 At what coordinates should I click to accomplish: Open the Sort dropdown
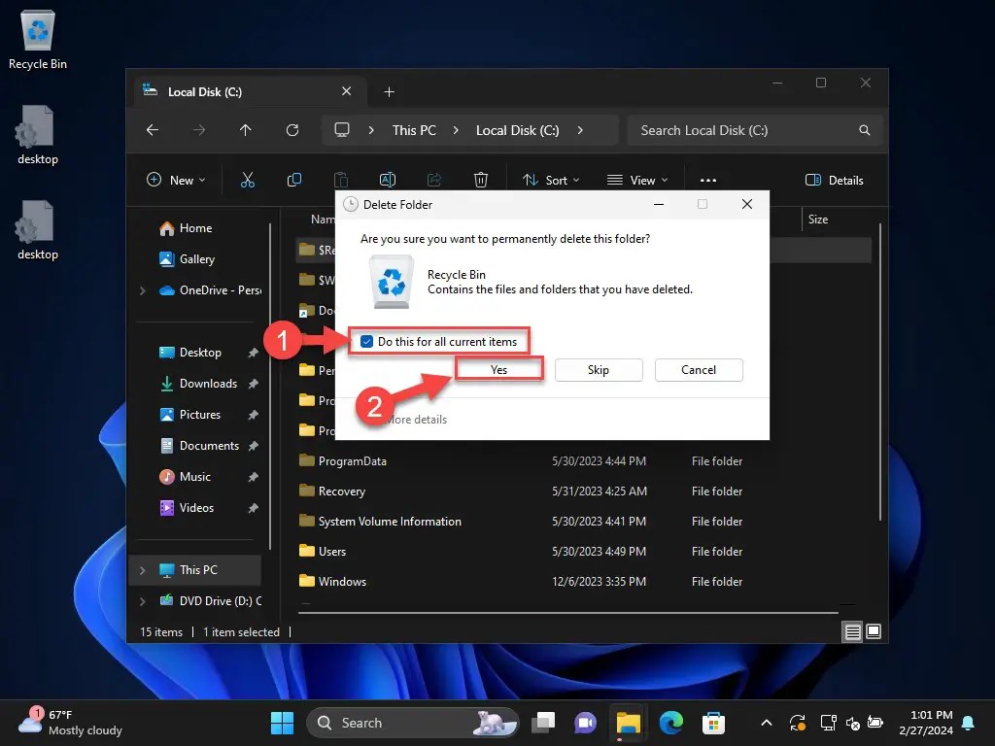tap(554, 180)
